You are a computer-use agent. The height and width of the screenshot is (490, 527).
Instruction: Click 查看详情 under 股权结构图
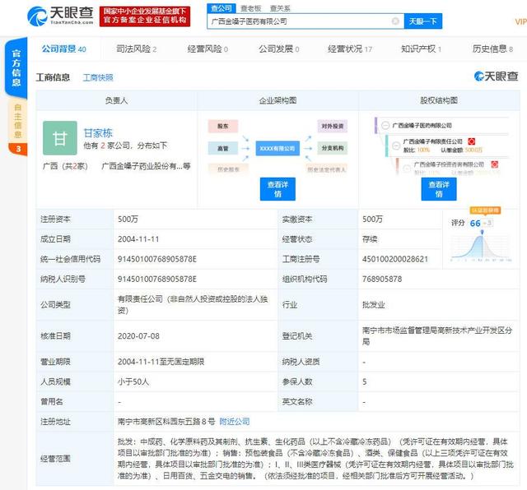(x=439, y=189)
